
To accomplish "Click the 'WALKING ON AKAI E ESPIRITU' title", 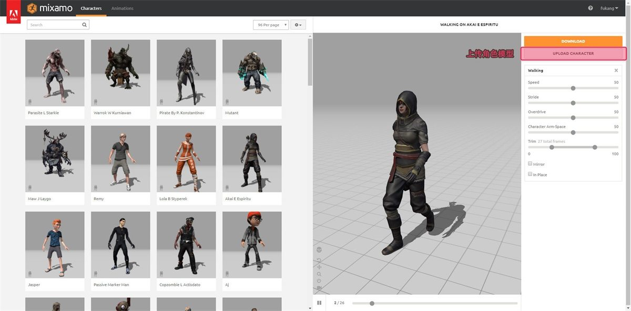I will [x=469, y=25].
